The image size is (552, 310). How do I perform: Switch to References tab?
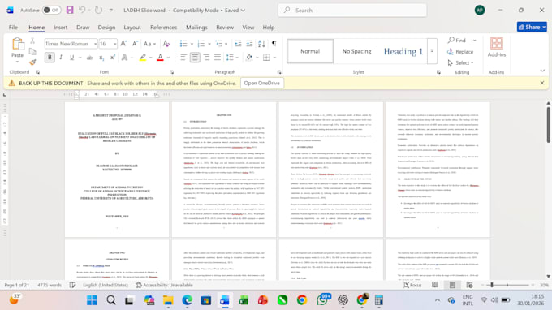pyautogui.click(x=163, y=28)
